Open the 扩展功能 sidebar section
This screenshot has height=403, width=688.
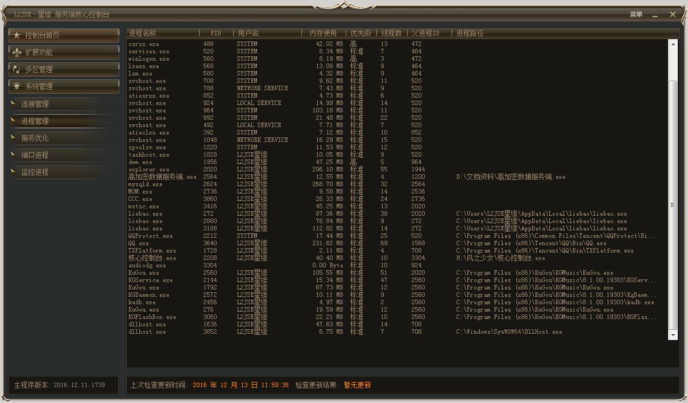(64, 52)
